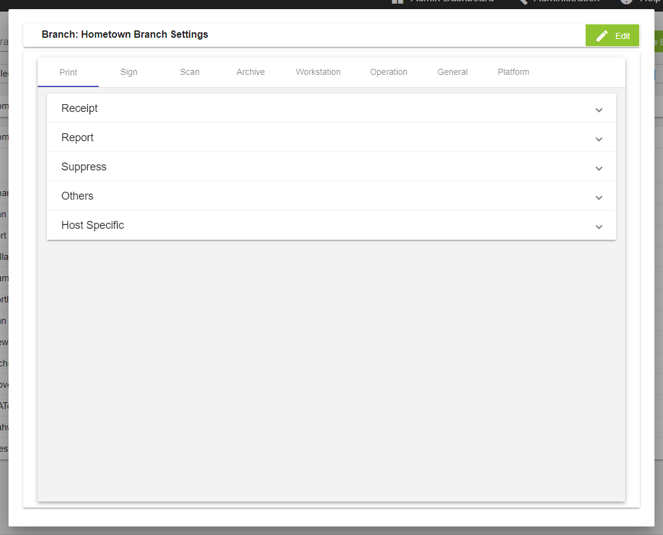Open the Sign tab
This screenshot has width=663, height=535.
coord(129,72)
